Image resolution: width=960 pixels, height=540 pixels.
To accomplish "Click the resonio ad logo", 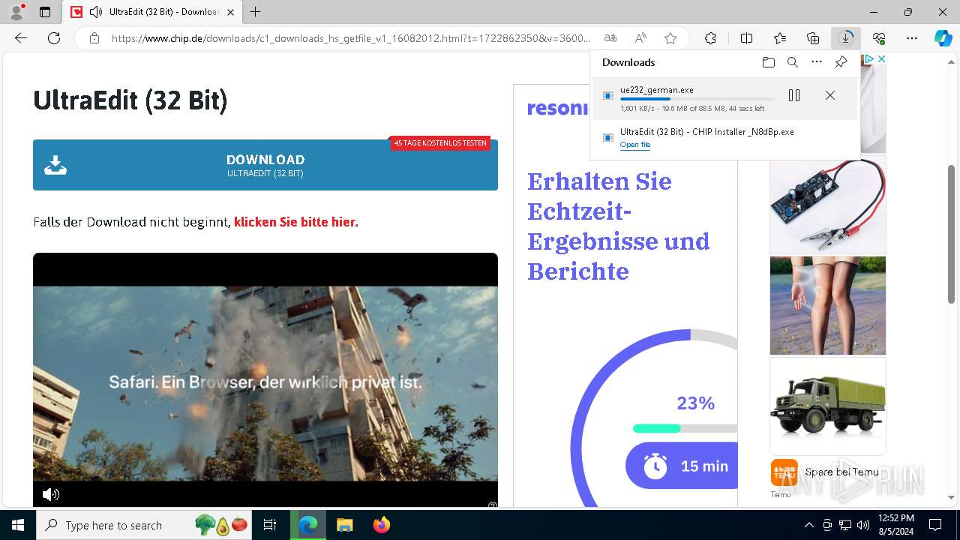I will tap(558, 109).
